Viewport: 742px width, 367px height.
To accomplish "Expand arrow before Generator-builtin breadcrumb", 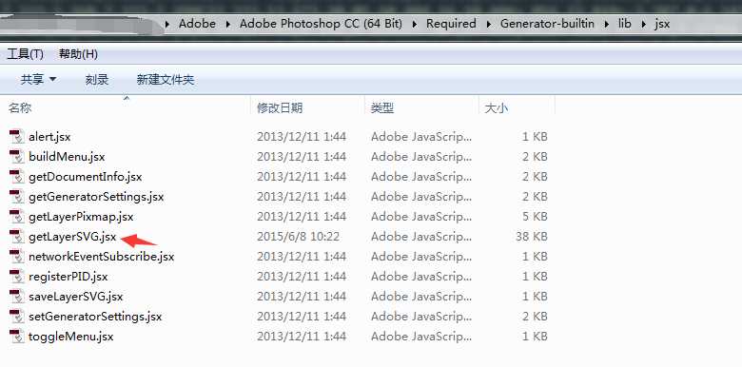I will [x=489, y=24].
